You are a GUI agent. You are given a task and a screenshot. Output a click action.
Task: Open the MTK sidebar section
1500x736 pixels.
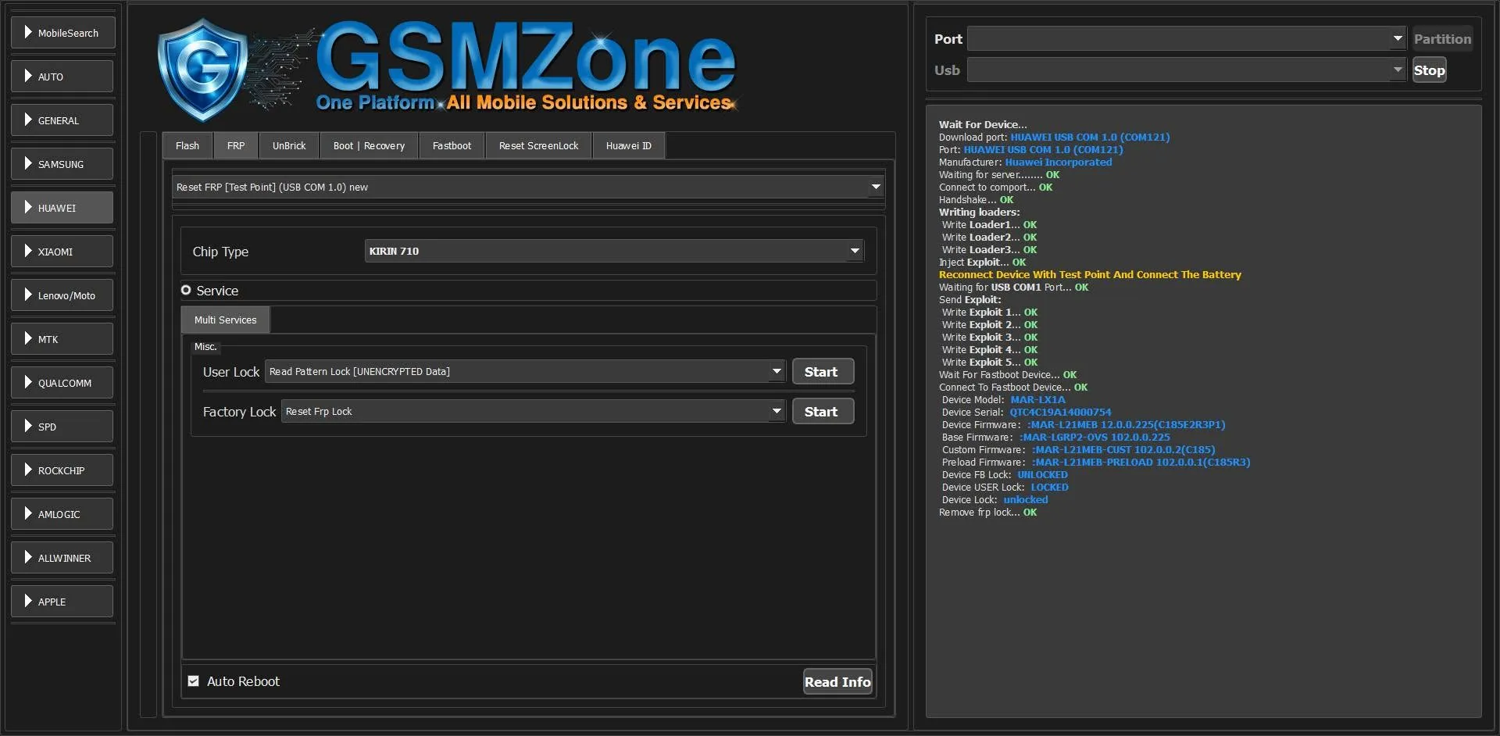tap(62, 339)
